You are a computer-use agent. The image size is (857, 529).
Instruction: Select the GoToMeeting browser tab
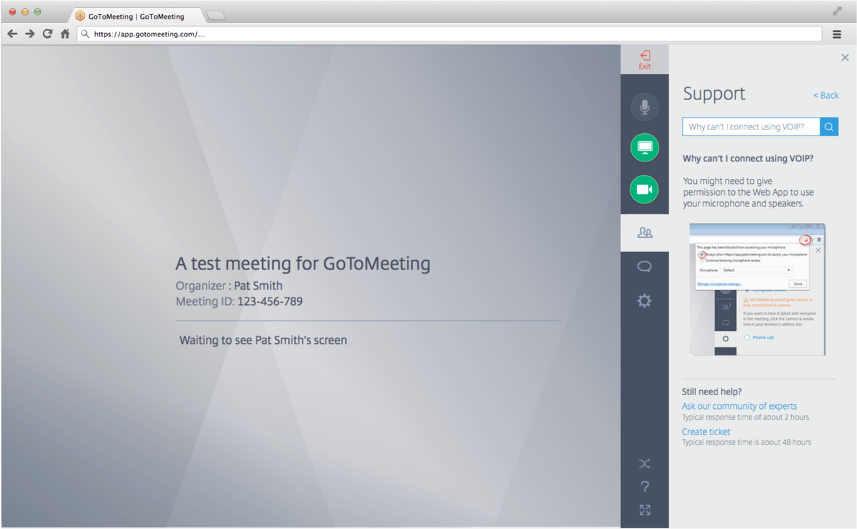click(x=136, y=16)
